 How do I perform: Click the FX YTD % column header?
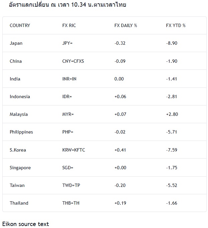click(x=176, y=25)
